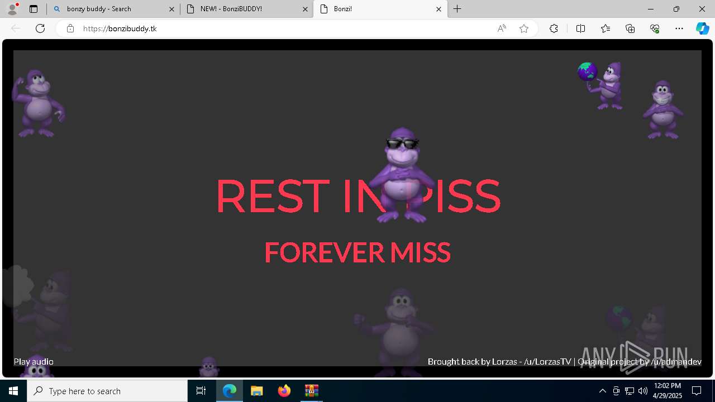Open the notification center icon
Image resolution: width=715 pixels, height=402 pixels.
tap(697, 391)
